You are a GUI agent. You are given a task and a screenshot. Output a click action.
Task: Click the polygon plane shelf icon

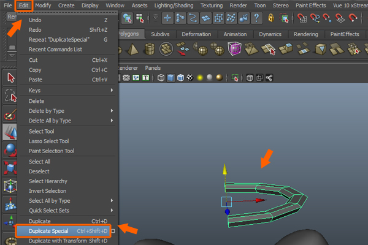pos(166,49)
